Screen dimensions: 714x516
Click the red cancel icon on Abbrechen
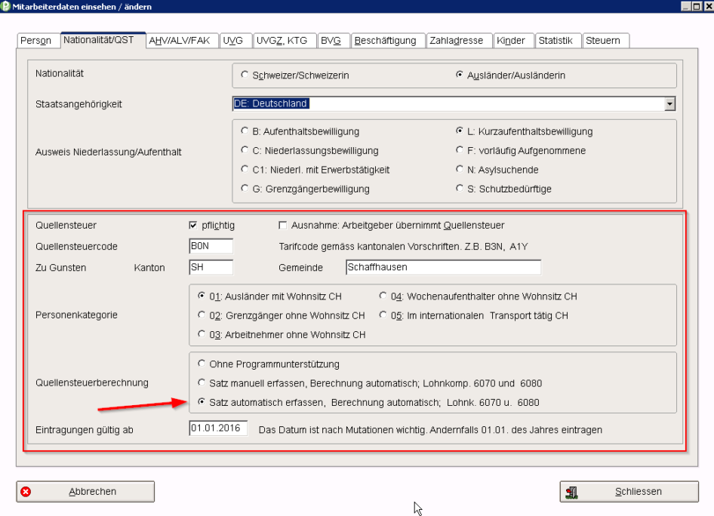click(x=26, y=492)
